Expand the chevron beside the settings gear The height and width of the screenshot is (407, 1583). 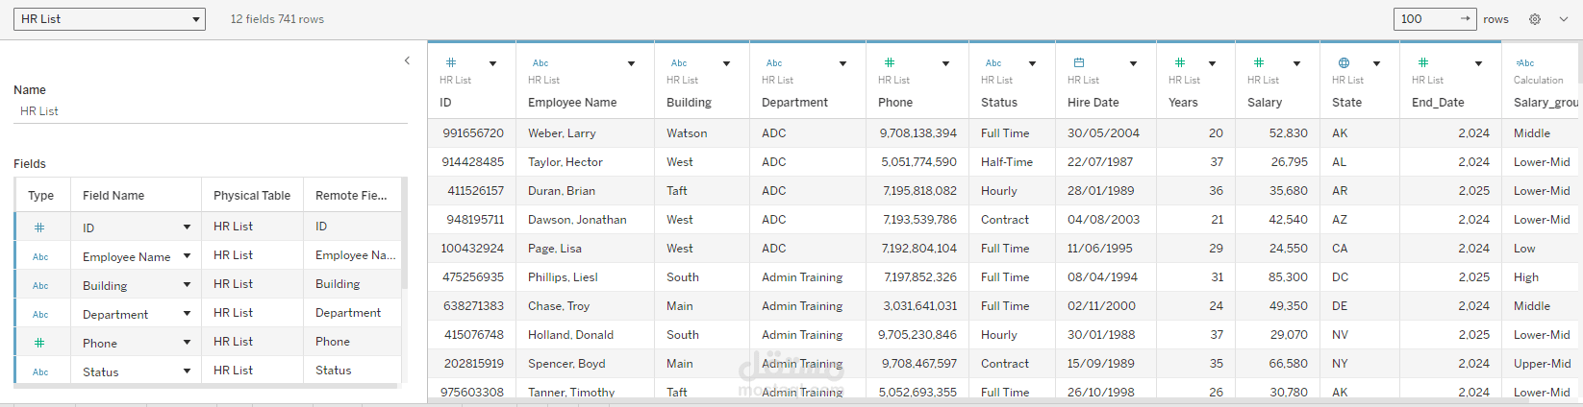(1563, 19)
